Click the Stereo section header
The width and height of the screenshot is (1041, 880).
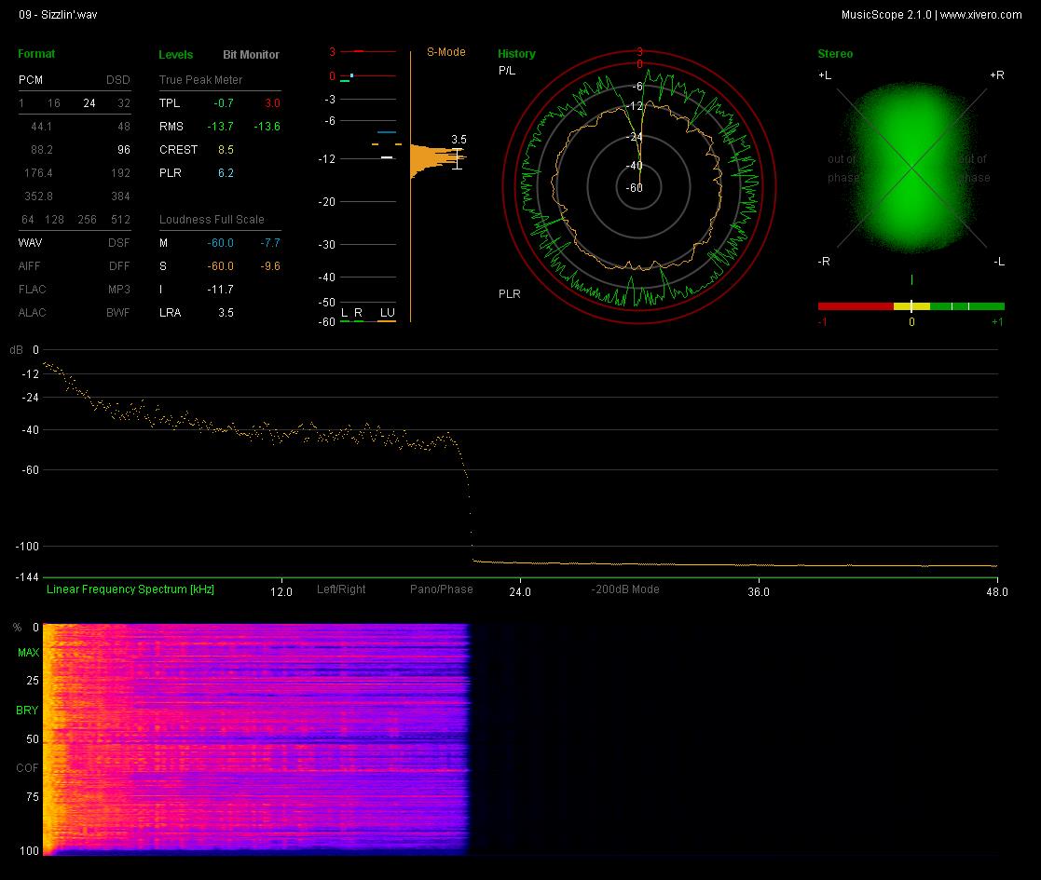(x=835, y=54)
